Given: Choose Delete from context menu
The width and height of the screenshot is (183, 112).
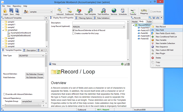Looking at the screenshot, I should (x=158, y=58).
